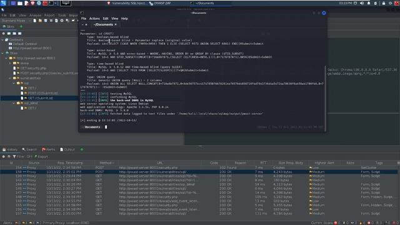Click ZAP New Session toolbar icon
The width and height of the screenshot is (400, 225).
pos(35,21)
